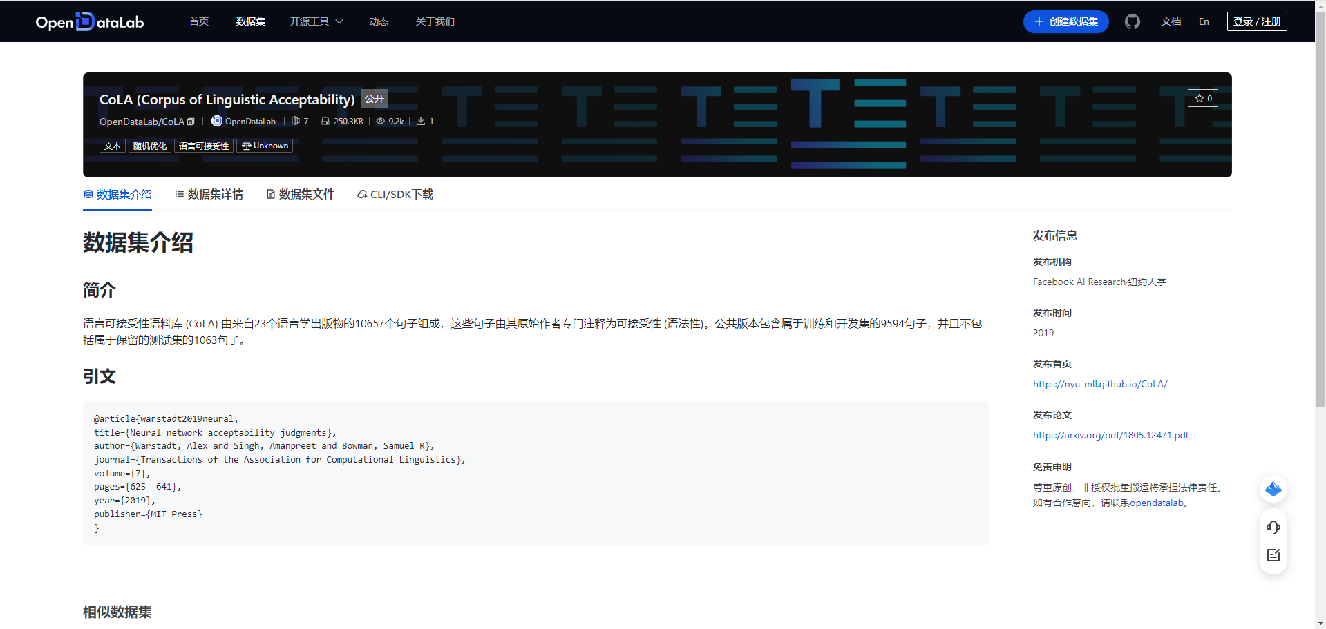Screen dimensions: 1326x629
Task: Click the scale license icon
Action: [246, 146]
